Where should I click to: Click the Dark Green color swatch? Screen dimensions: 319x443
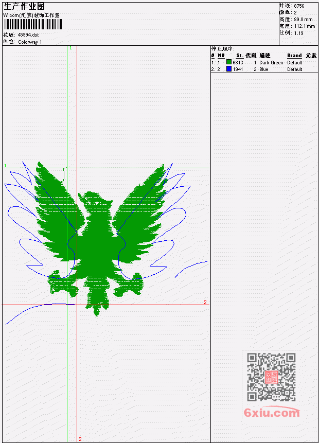tap(229, 62)
